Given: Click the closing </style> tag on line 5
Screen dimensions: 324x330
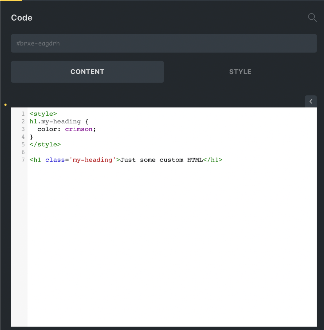Looking at the screenshot, I should coord(45,144).
